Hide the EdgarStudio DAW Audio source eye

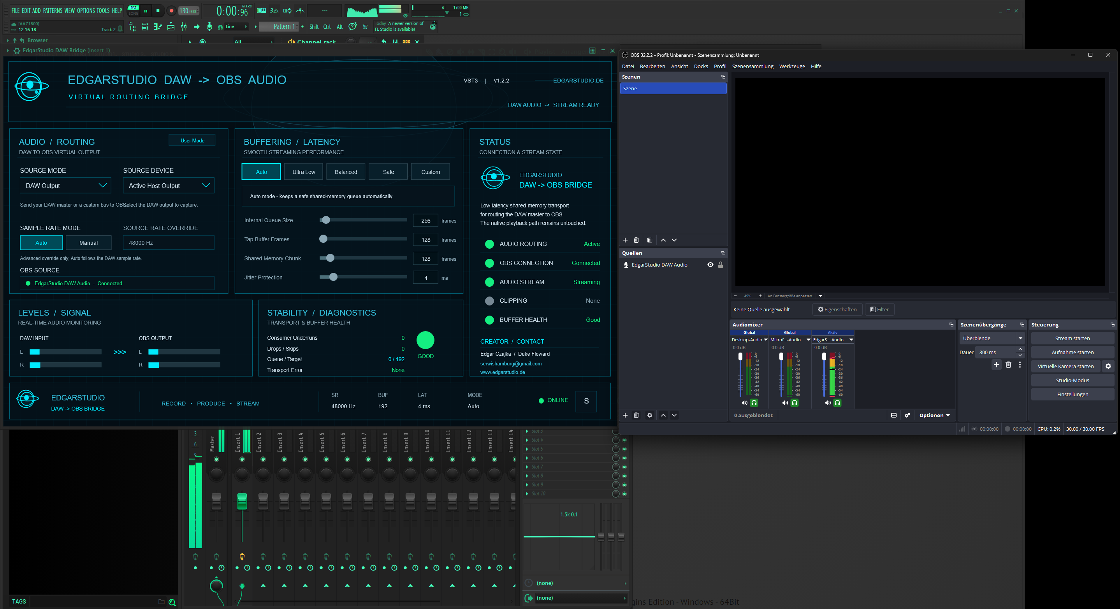tap(710, 265)
